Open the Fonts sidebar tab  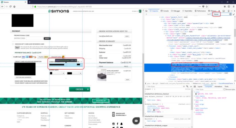point(227,86)
